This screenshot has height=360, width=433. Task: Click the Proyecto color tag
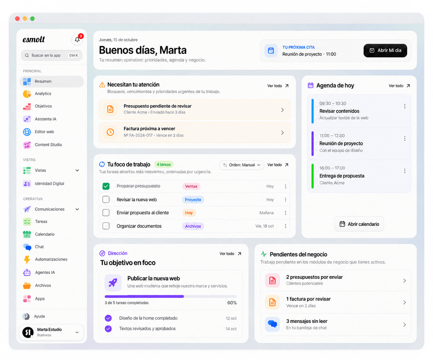tap(193, 200)
